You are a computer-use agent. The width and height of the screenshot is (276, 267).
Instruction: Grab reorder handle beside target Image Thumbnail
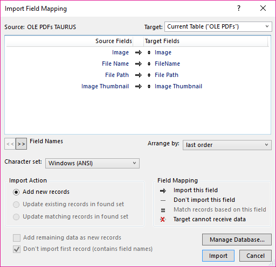pyautogui.click(x=149, y=87)
